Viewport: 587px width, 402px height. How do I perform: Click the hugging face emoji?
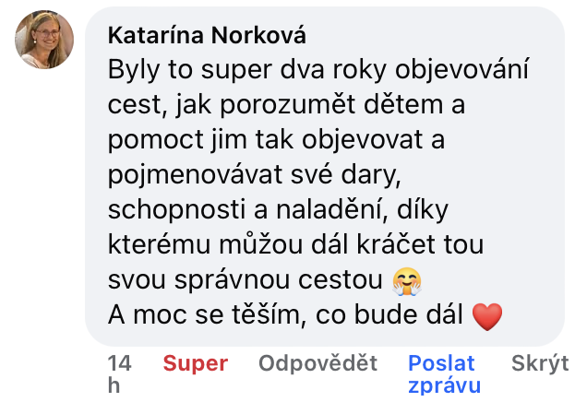pyautogui.click(x=407, y=281)
